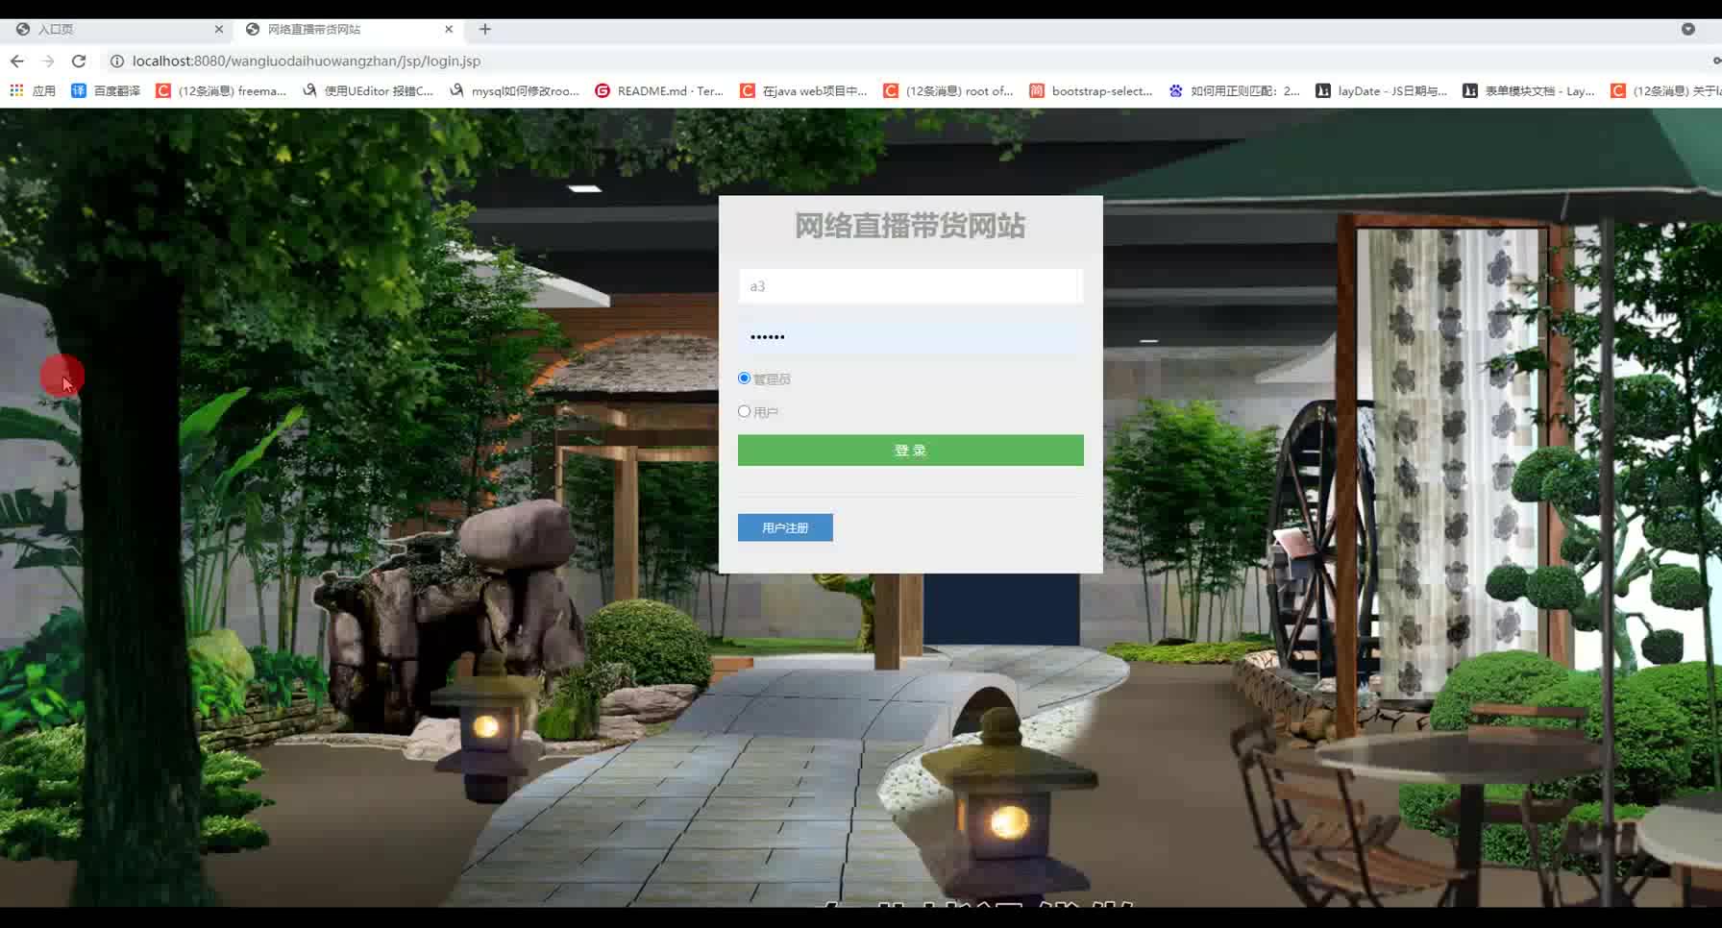View site information icon in address bar
1722x928 pixels.
tap(117, 61)
